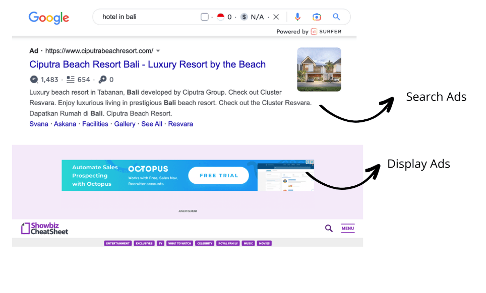Select the WHAT TO WATCH nav tab
The image size is (486, 293).
click(x=180, y=244)
